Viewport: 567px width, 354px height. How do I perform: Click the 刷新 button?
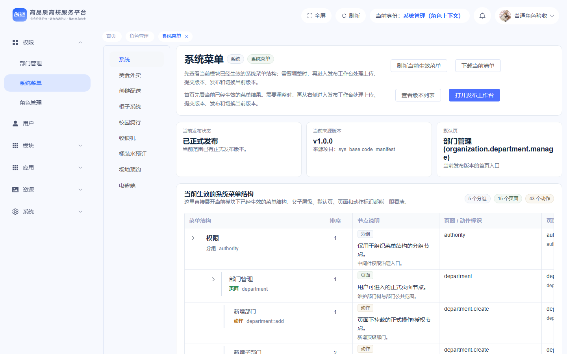(350, 16)
